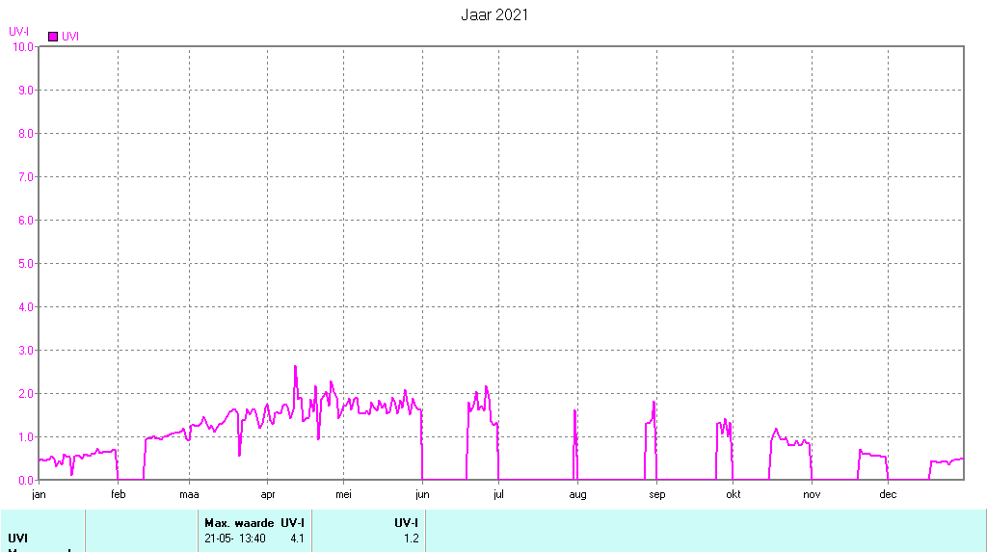
Task: Click the 'apr' month label
Action: 268,495
